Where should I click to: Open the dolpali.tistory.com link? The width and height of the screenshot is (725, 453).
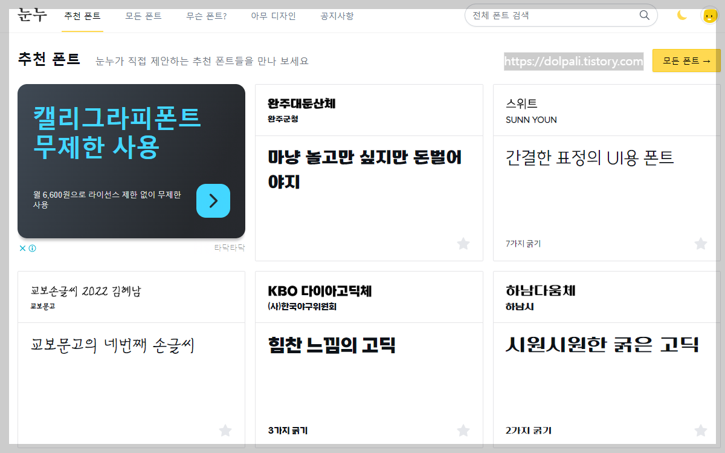(573, 61)
